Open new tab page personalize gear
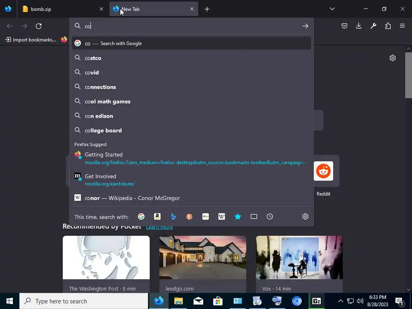Image resolution: width=412 pixels, height=309 pixels. [393, 58]
